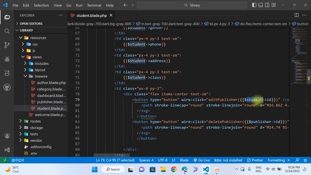Toggle secondary side bar layout icon

click(x=267, y=5)
